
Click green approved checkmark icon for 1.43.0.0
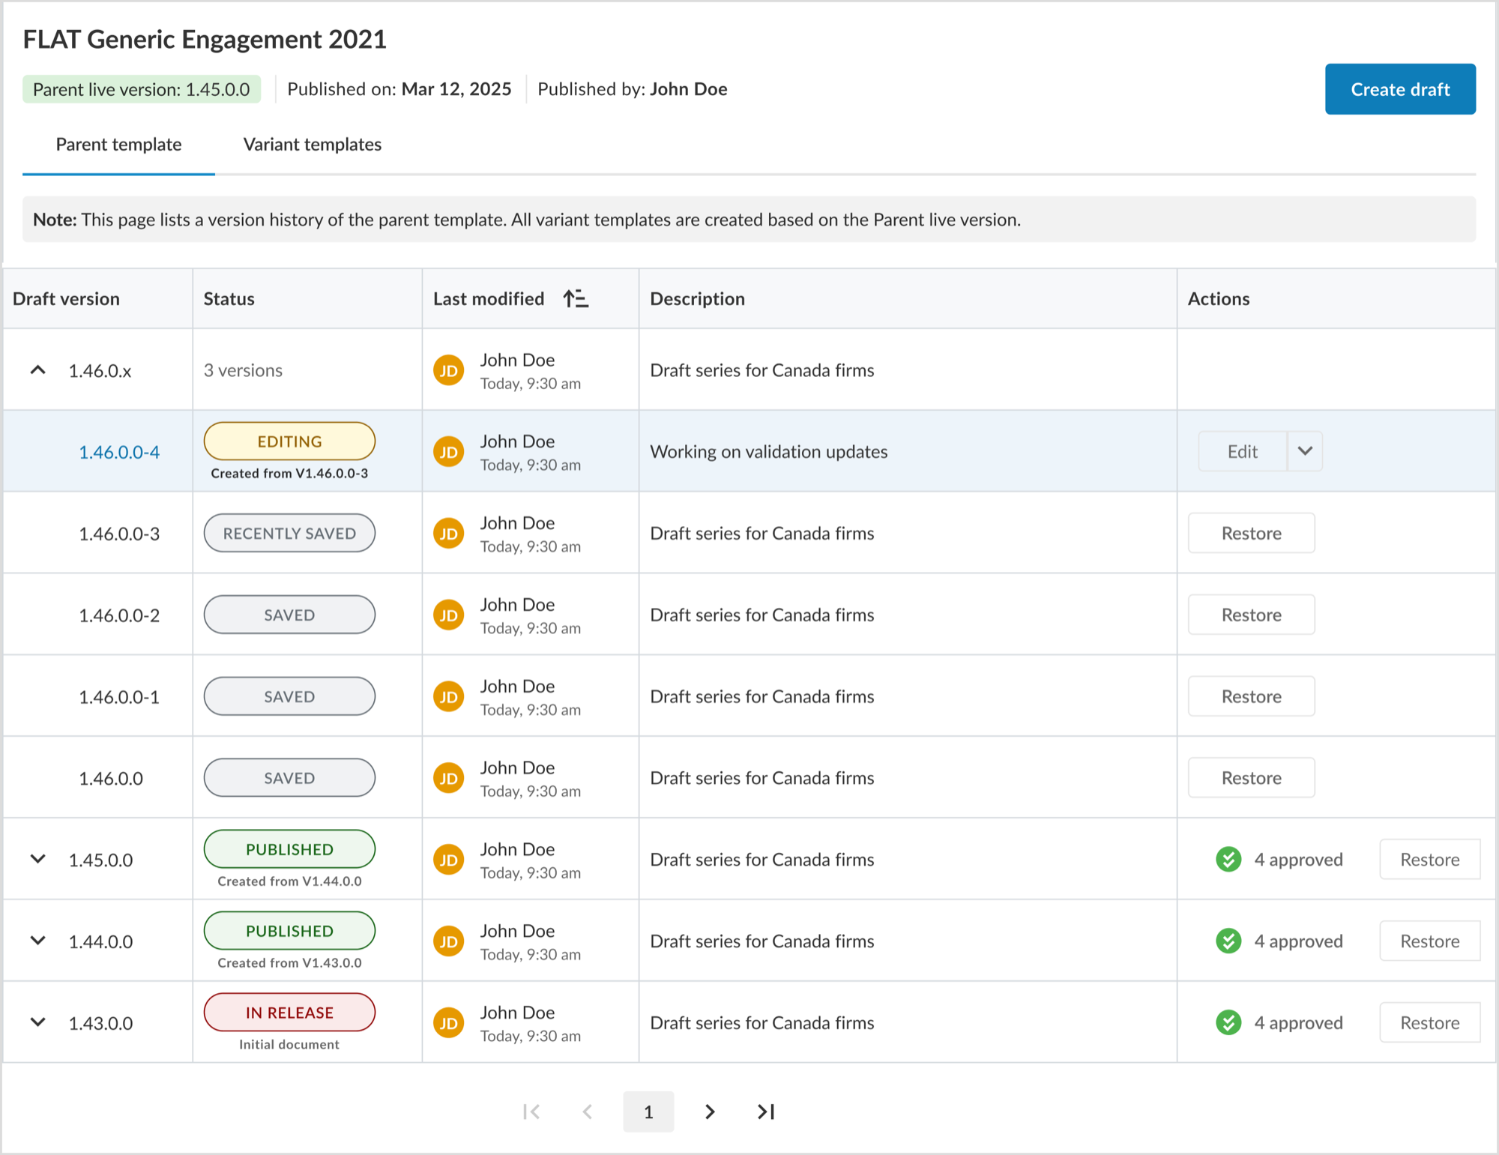pos(1228,1023)
